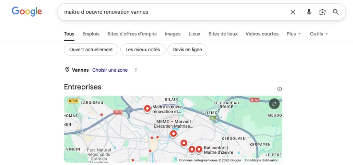Click the MEMO – Morvant Exécution map label

[x=173, y=124]
